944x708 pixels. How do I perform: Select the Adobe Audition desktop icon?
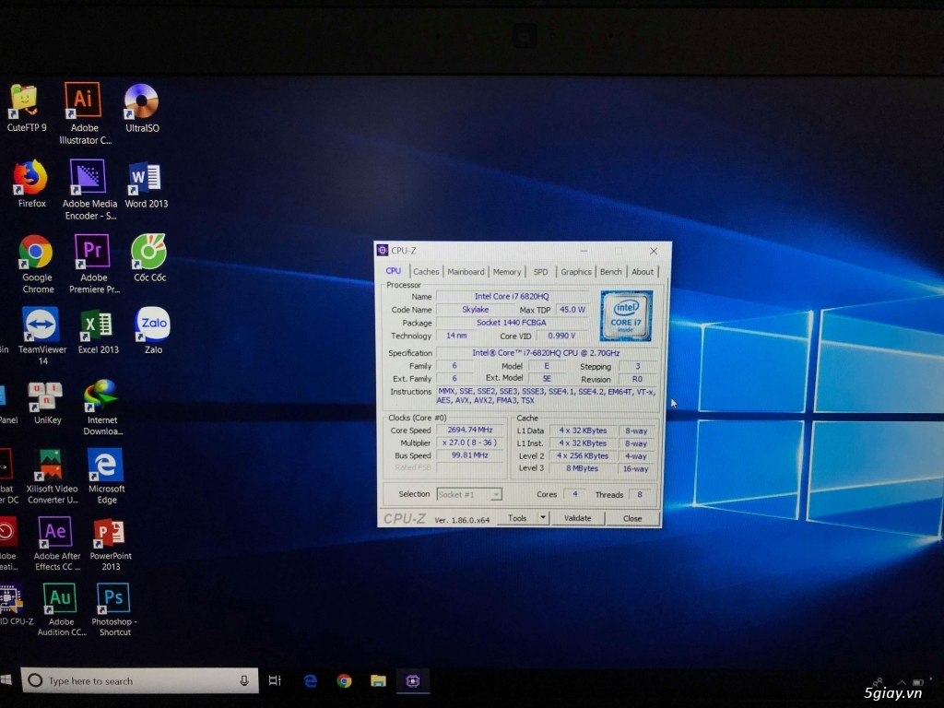[61, 609]
